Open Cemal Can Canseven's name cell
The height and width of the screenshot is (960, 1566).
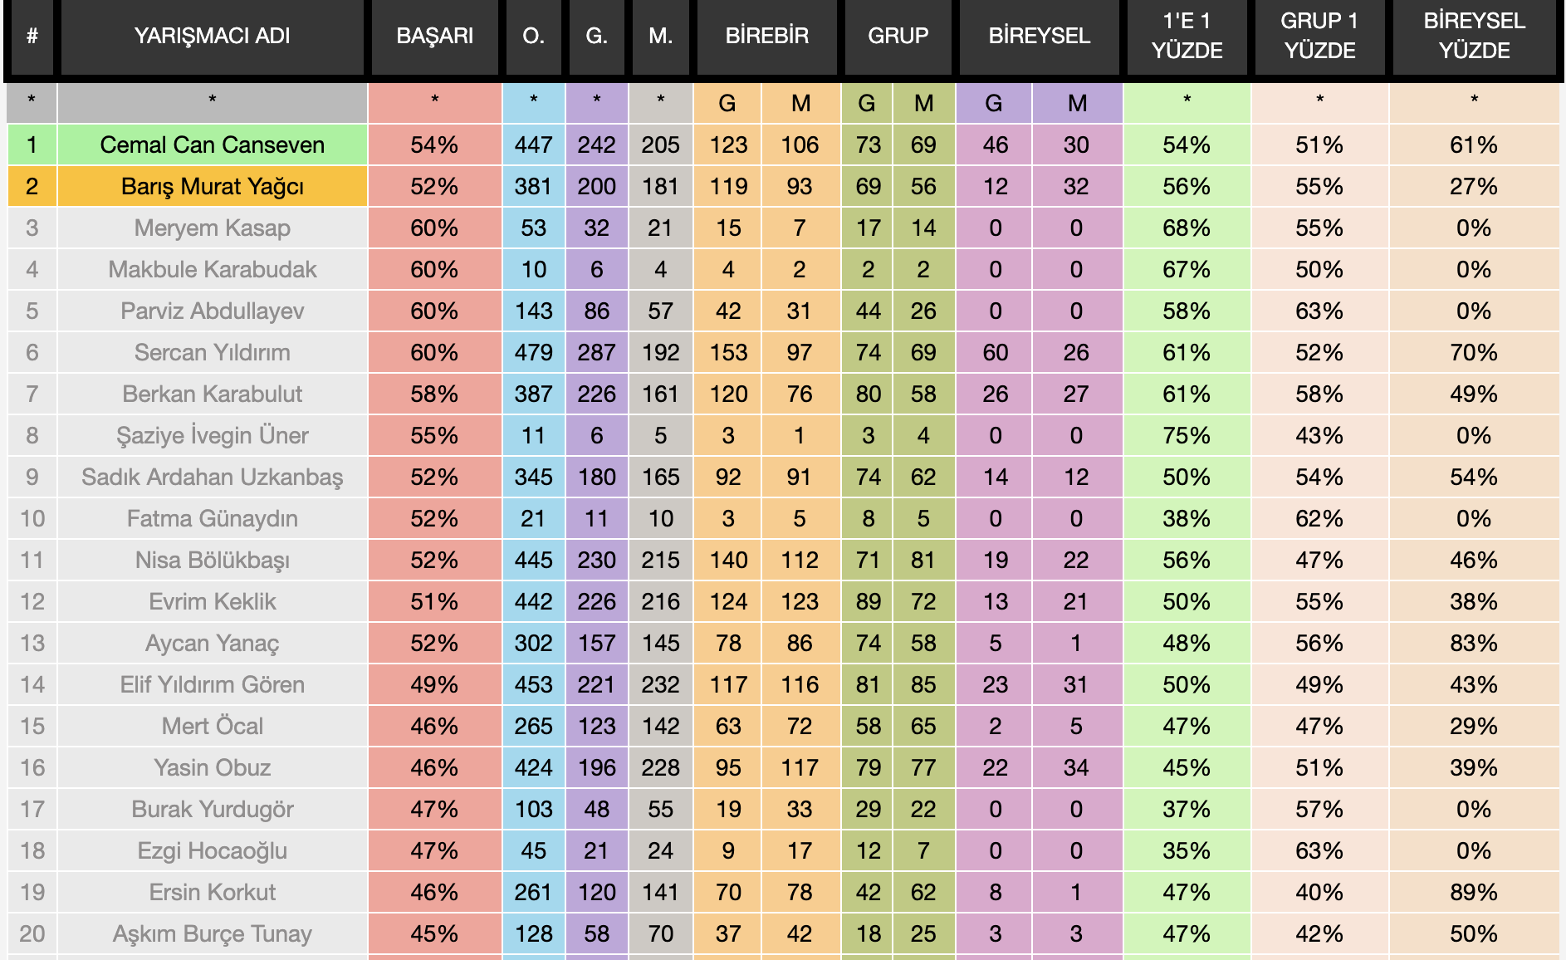(x=212, y=144)
